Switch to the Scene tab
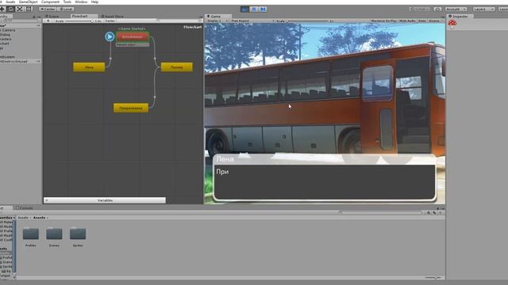Viewport: 508px width, 285px height. pos(52,16)
